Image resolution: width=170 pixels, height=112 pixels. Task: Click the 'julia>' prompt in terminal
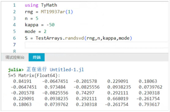(16, 70)
